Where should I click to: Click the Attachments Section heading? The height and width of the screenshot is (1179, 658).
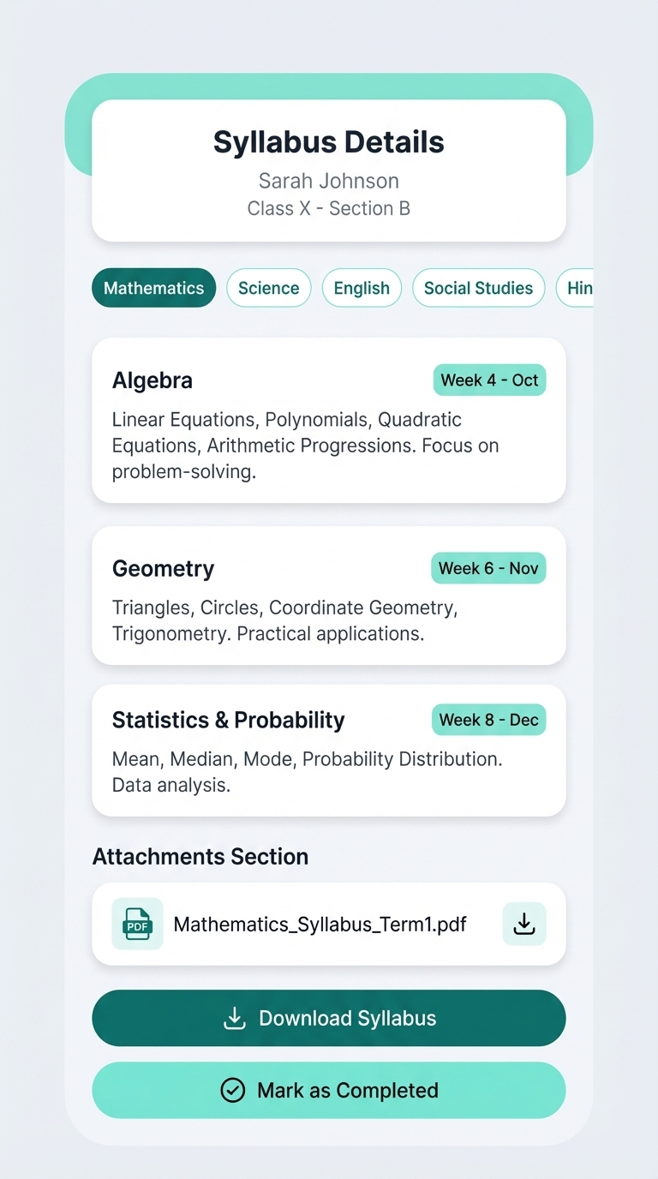(200, 857)
